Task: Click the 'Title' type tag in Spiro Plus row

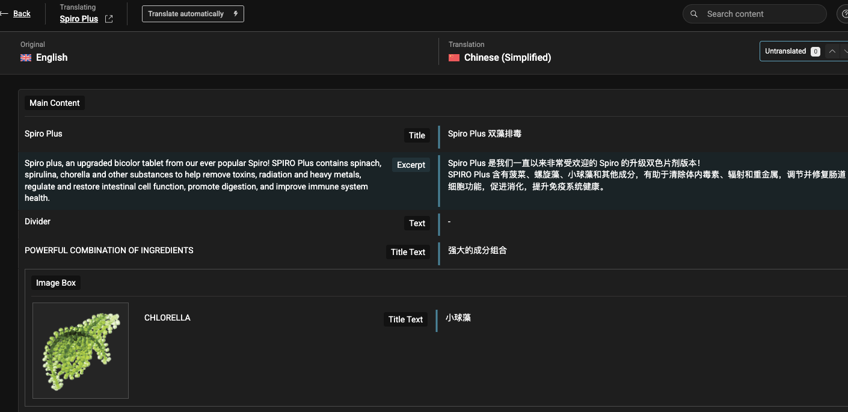Action: tap(417, 135)
